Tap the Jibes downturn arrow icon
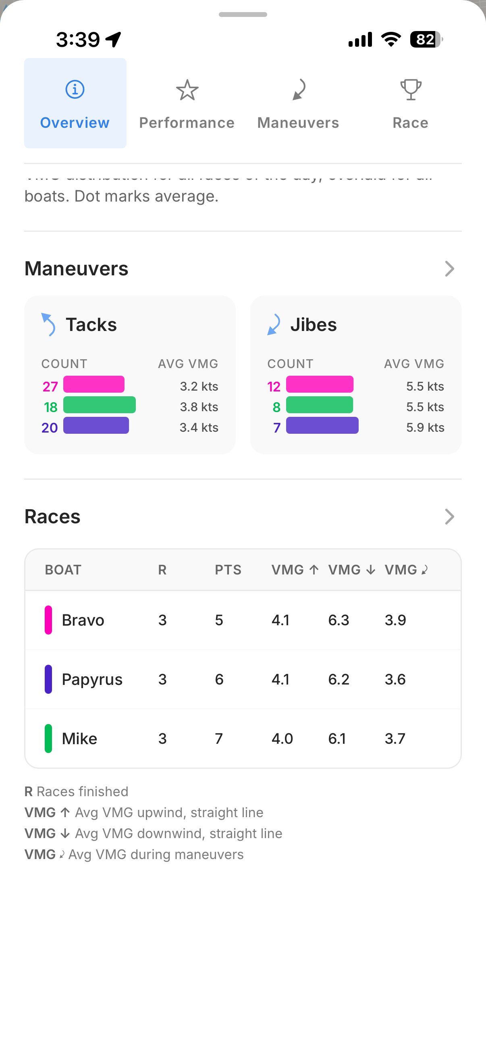This screenshot has width=486, height=1057. tap(274, 324)
